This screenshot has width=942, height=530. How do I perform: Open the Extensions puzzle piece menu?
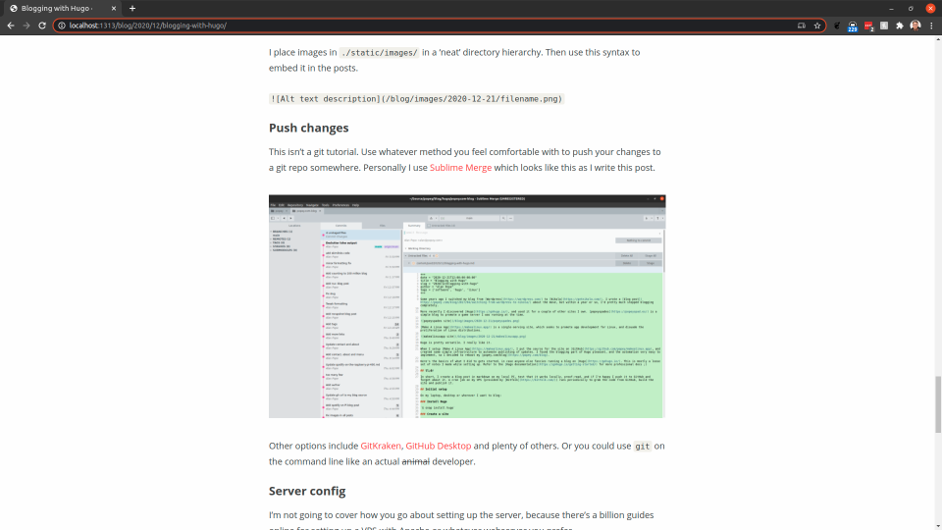coord(900,25)
